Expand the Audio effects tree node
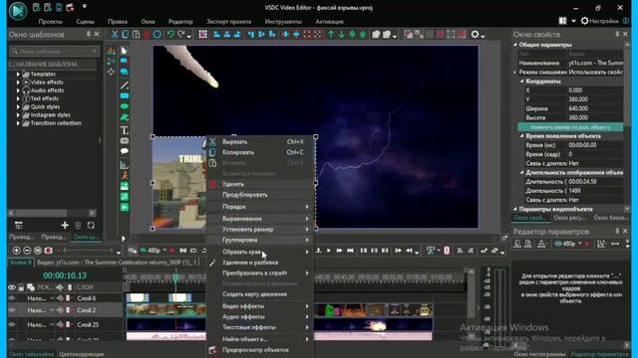This screenshot has width=638, height=358. (18, 90)
